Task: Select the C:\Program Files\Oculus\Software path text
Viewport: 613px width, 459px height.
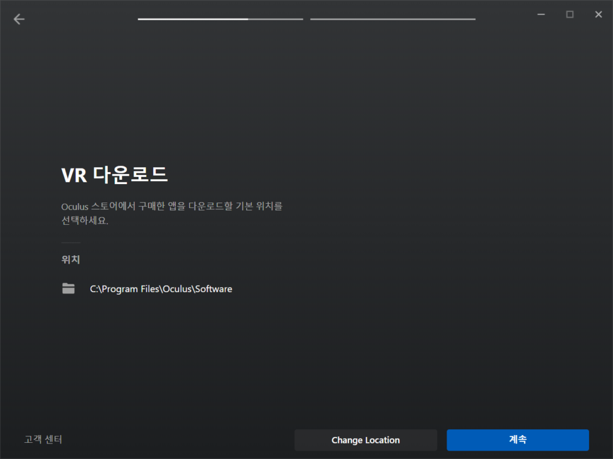Action: click(161, 289)
